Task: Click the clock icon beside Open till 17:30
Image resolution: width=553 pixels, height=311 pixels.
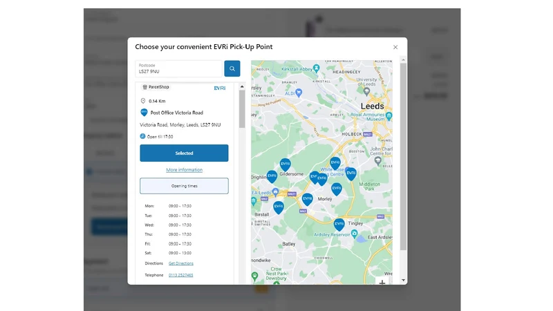Action: [142, 136]
